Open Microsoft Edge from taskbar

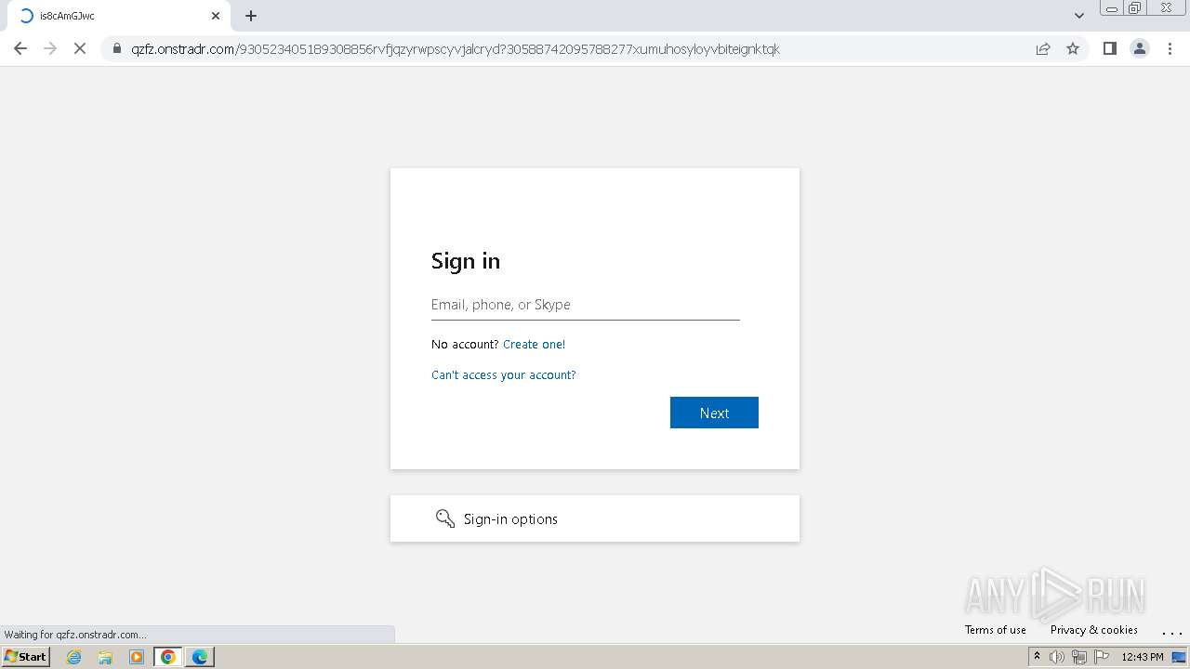pyautogui.click(x=200, y=657)
